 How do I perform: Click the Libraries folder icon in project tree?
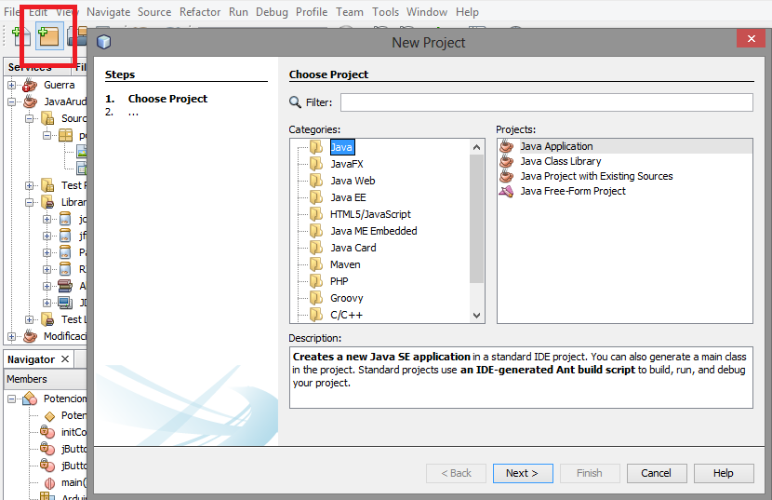(47, 202)
